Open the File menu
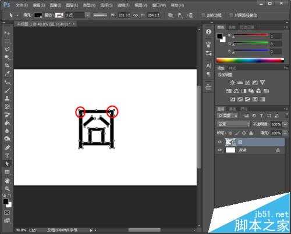Viewport: 291px width, 234px height. click(x=22, y=5)
